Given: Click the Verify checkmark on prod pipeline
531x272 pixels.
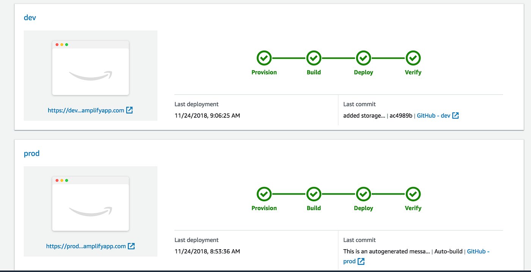Looking at the screenshot, I should click(x=413, y=194).
